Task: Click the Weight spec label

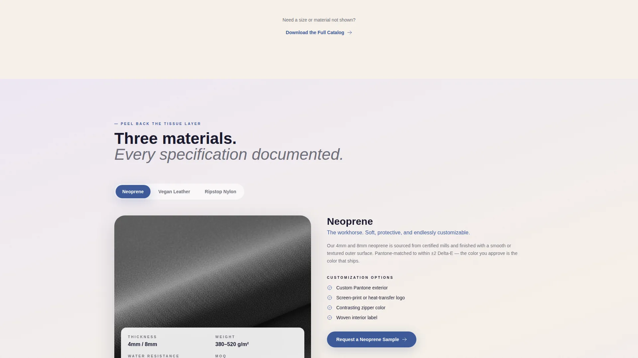Action: coord(225,337)
